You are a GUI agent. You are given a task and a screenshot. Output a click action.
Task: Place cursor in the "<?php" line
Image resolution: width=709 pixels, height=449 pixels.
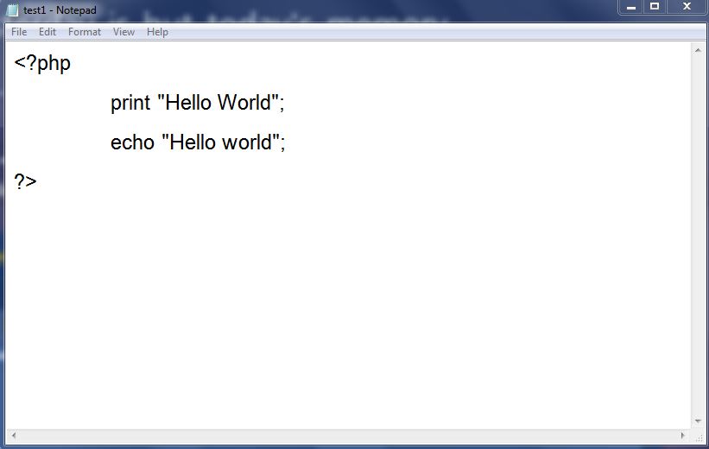tap(42, 63)
